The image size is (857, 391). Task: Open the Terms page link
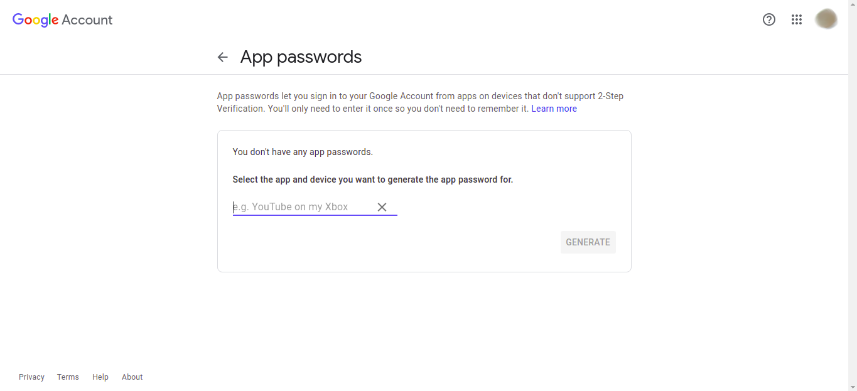tap(68, 377)
